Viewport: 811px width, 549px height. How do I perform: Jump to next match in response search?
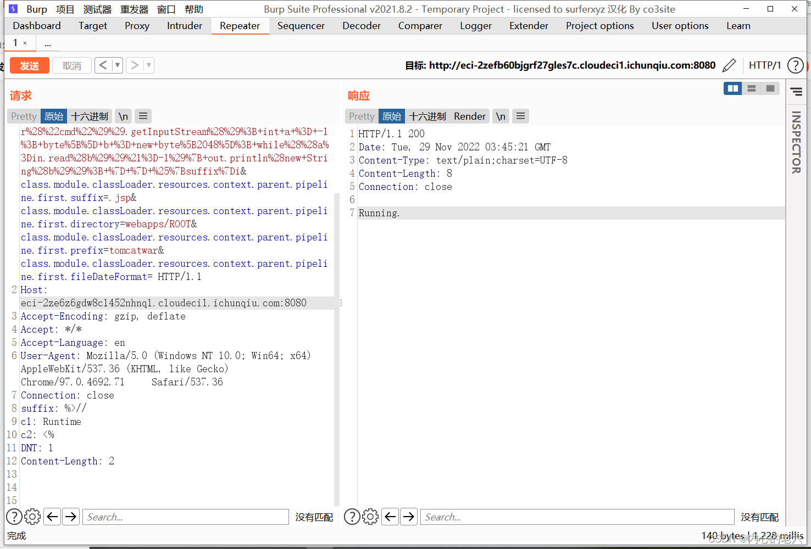[x=409, y=517]
